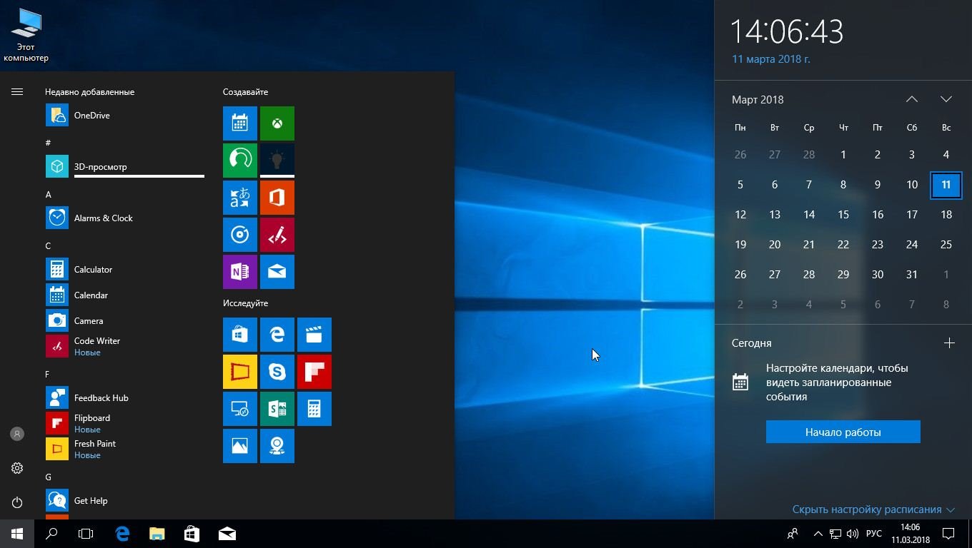
Task: Click the dark lightbulb Tips tile
Action: (x=277, y=161)
